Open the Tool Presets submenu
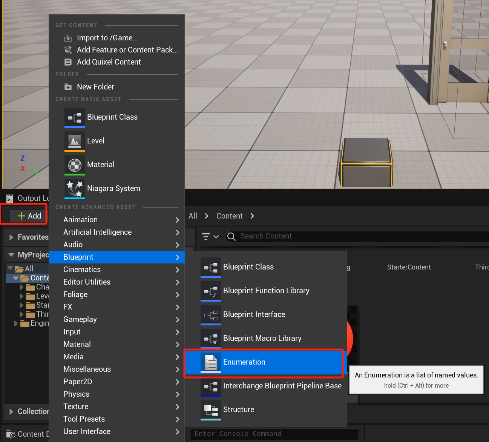Screen dimensions: 489x442 coord(117,419)
